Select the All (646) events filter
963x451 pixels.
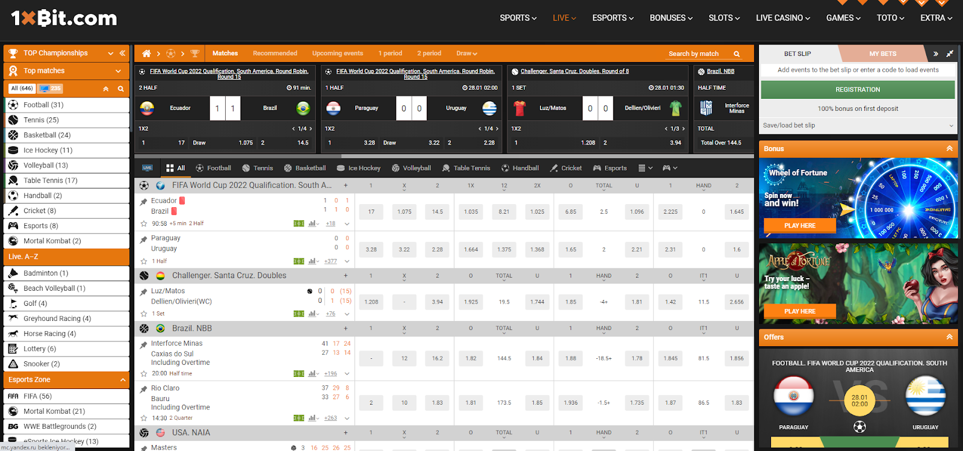pos(22,89)
